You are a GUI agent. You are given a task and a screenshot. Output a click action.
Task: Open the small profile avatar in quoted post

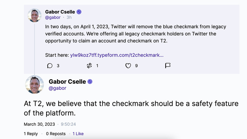tap(35, 15)
